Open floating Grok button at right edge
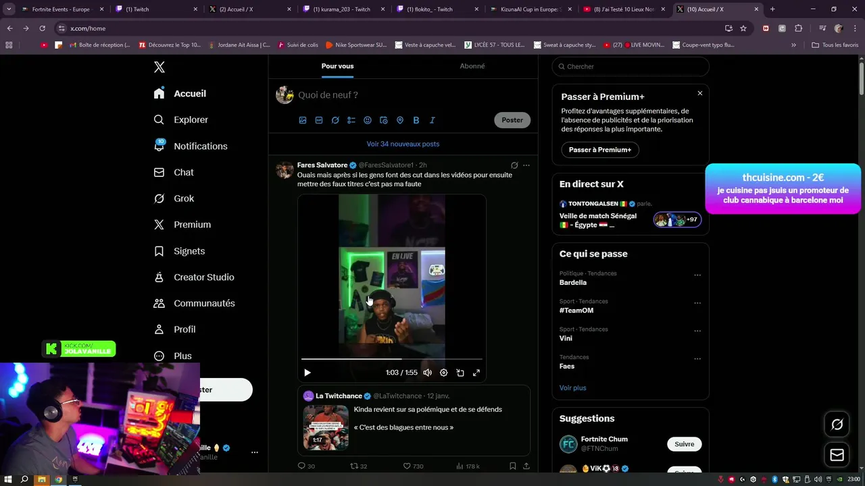The image size is (865, 486). [x=837, y=425]
